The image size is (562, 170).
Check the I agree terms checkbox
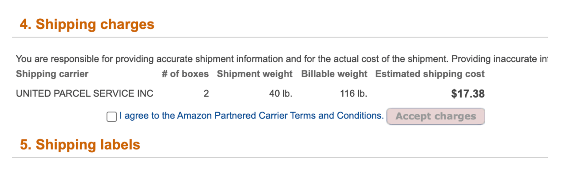pos(112,117)
